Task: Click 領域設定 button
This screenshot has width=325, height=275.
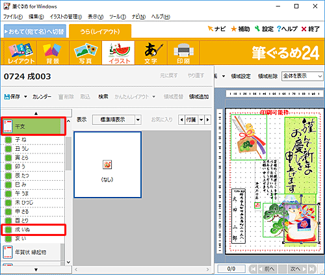Action: tap(240, 76)
